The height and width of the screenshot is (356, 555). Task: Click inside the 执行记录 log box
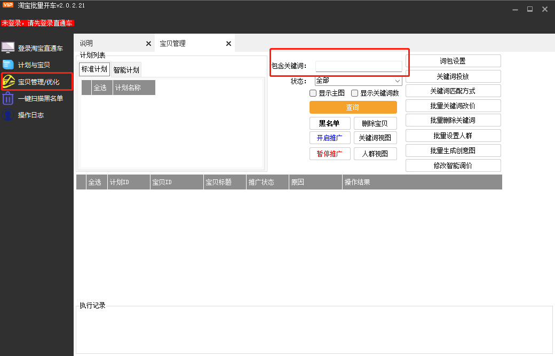[x=314, y=330]
